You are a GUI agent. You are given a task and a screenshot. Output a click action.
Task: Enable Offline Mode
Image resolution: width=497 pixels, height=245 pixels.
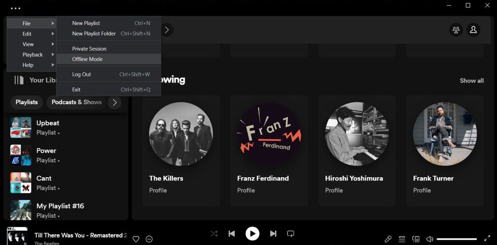click(x=109, y=59)
